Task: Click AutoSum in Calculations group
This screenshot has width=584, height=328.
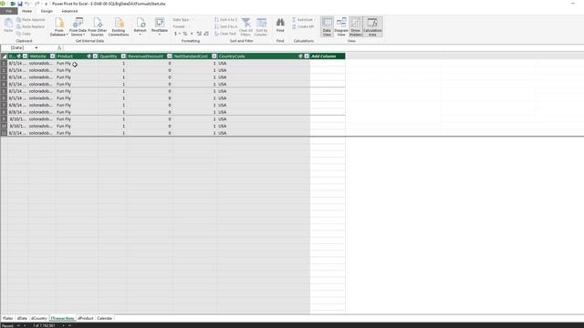Action: 302,20
